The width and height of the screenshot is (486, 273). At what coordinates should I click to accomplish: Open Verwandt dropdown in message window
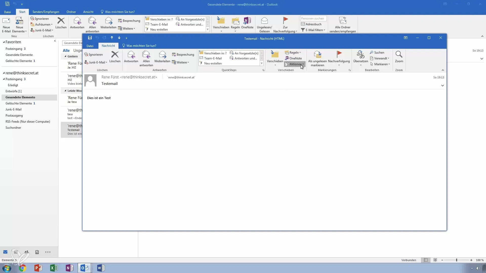click(380, 58)
